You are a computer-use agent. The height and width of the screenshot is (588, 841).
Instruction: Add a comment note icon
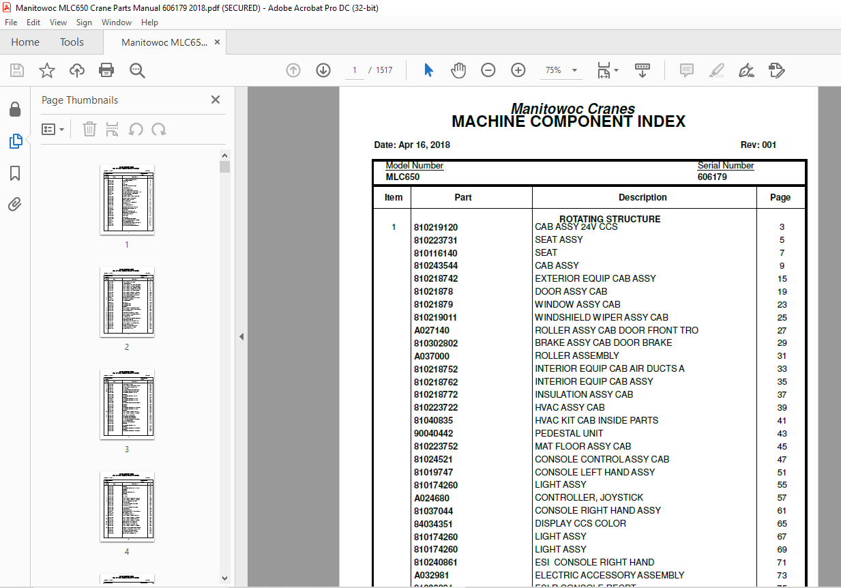687,70
